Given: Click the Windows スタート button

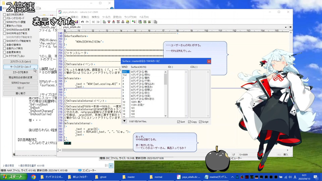Looking at the screenshot, I should point(14,177).
